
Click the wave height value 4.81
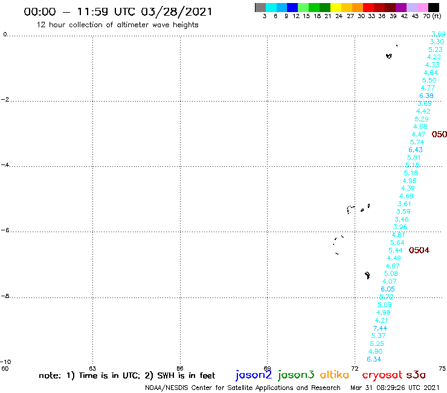coord(398,235)
